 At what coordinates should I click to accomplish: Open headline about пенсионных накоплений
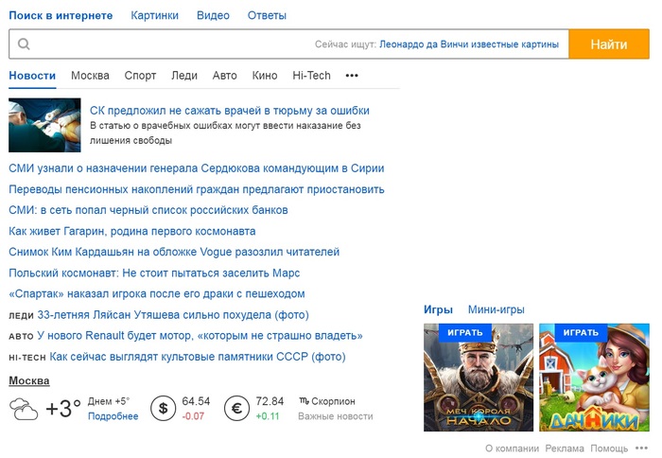point(197,189)
